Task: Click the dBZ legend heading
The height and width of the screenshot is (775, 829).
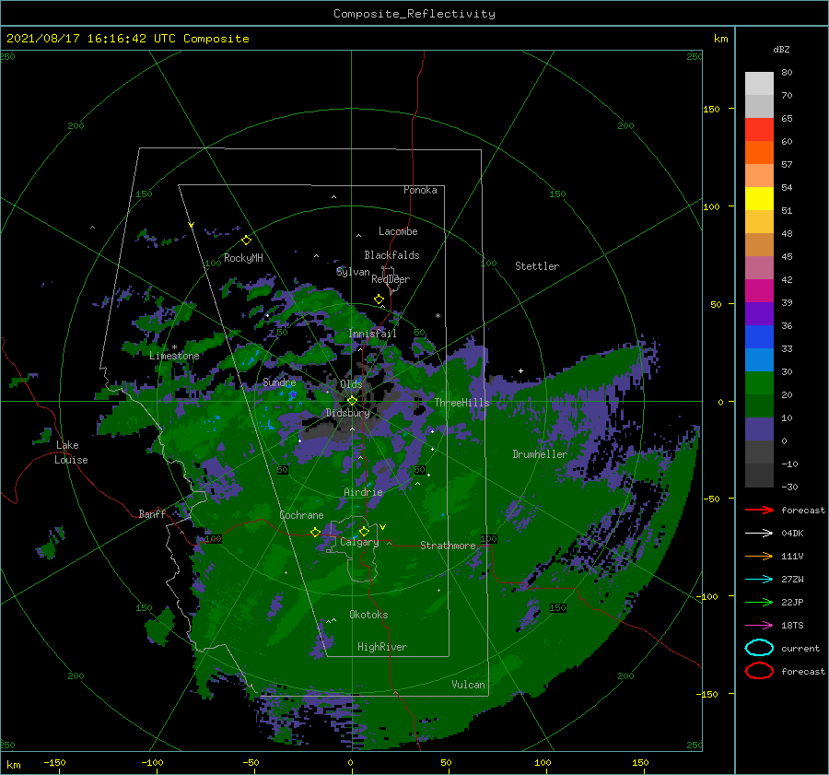Action: pos(781,49)
